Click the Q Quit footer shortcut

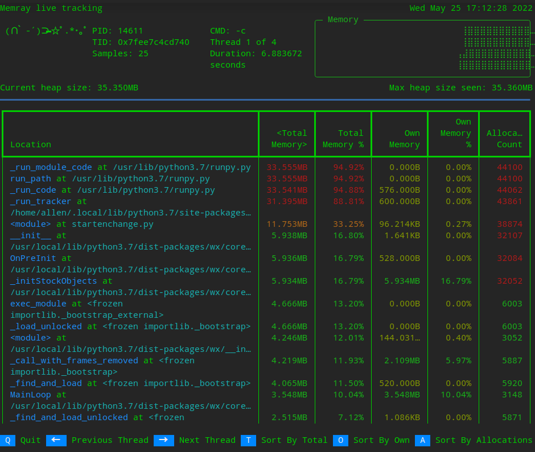pyautogui.click(x=20, y=441)
